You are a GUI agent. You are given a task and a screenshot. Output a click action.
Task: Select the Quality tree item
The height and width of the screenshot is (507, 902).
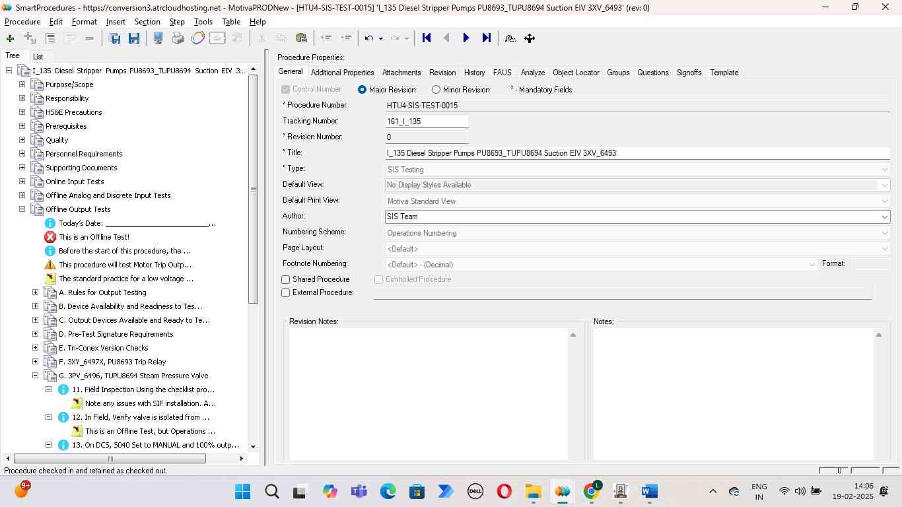pyautogui.click(x=57, y=140)
